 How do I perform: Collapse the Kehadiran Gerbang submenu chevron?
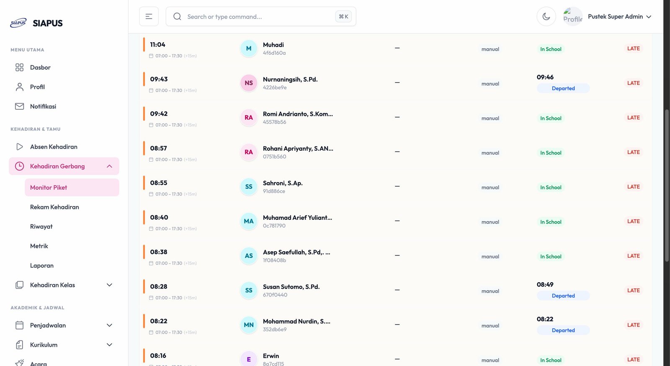point(109,166)
